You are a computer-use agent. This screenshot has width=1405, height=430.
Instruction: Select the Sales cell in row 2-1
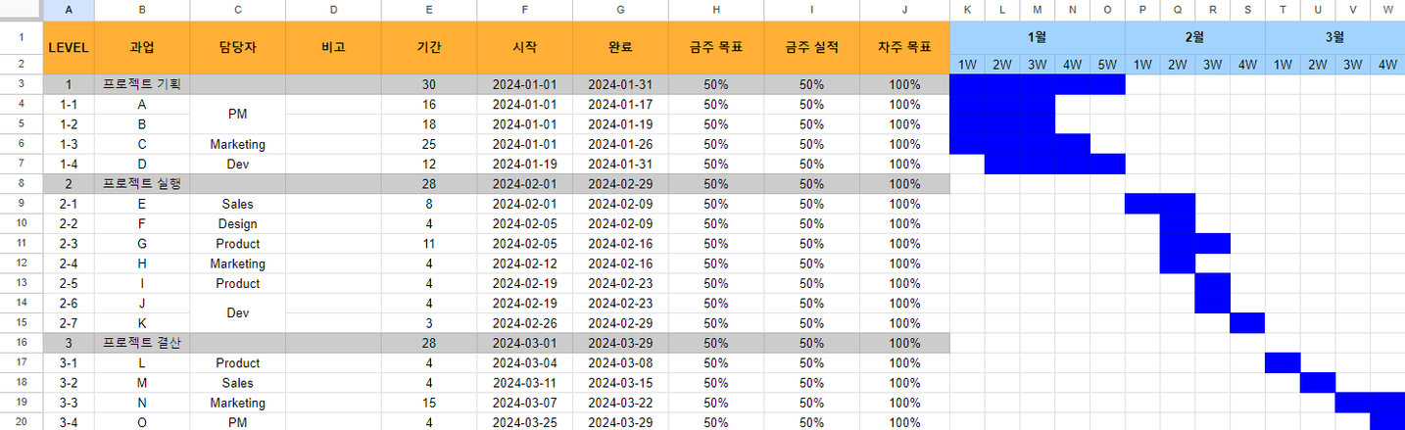click(238, 204)
